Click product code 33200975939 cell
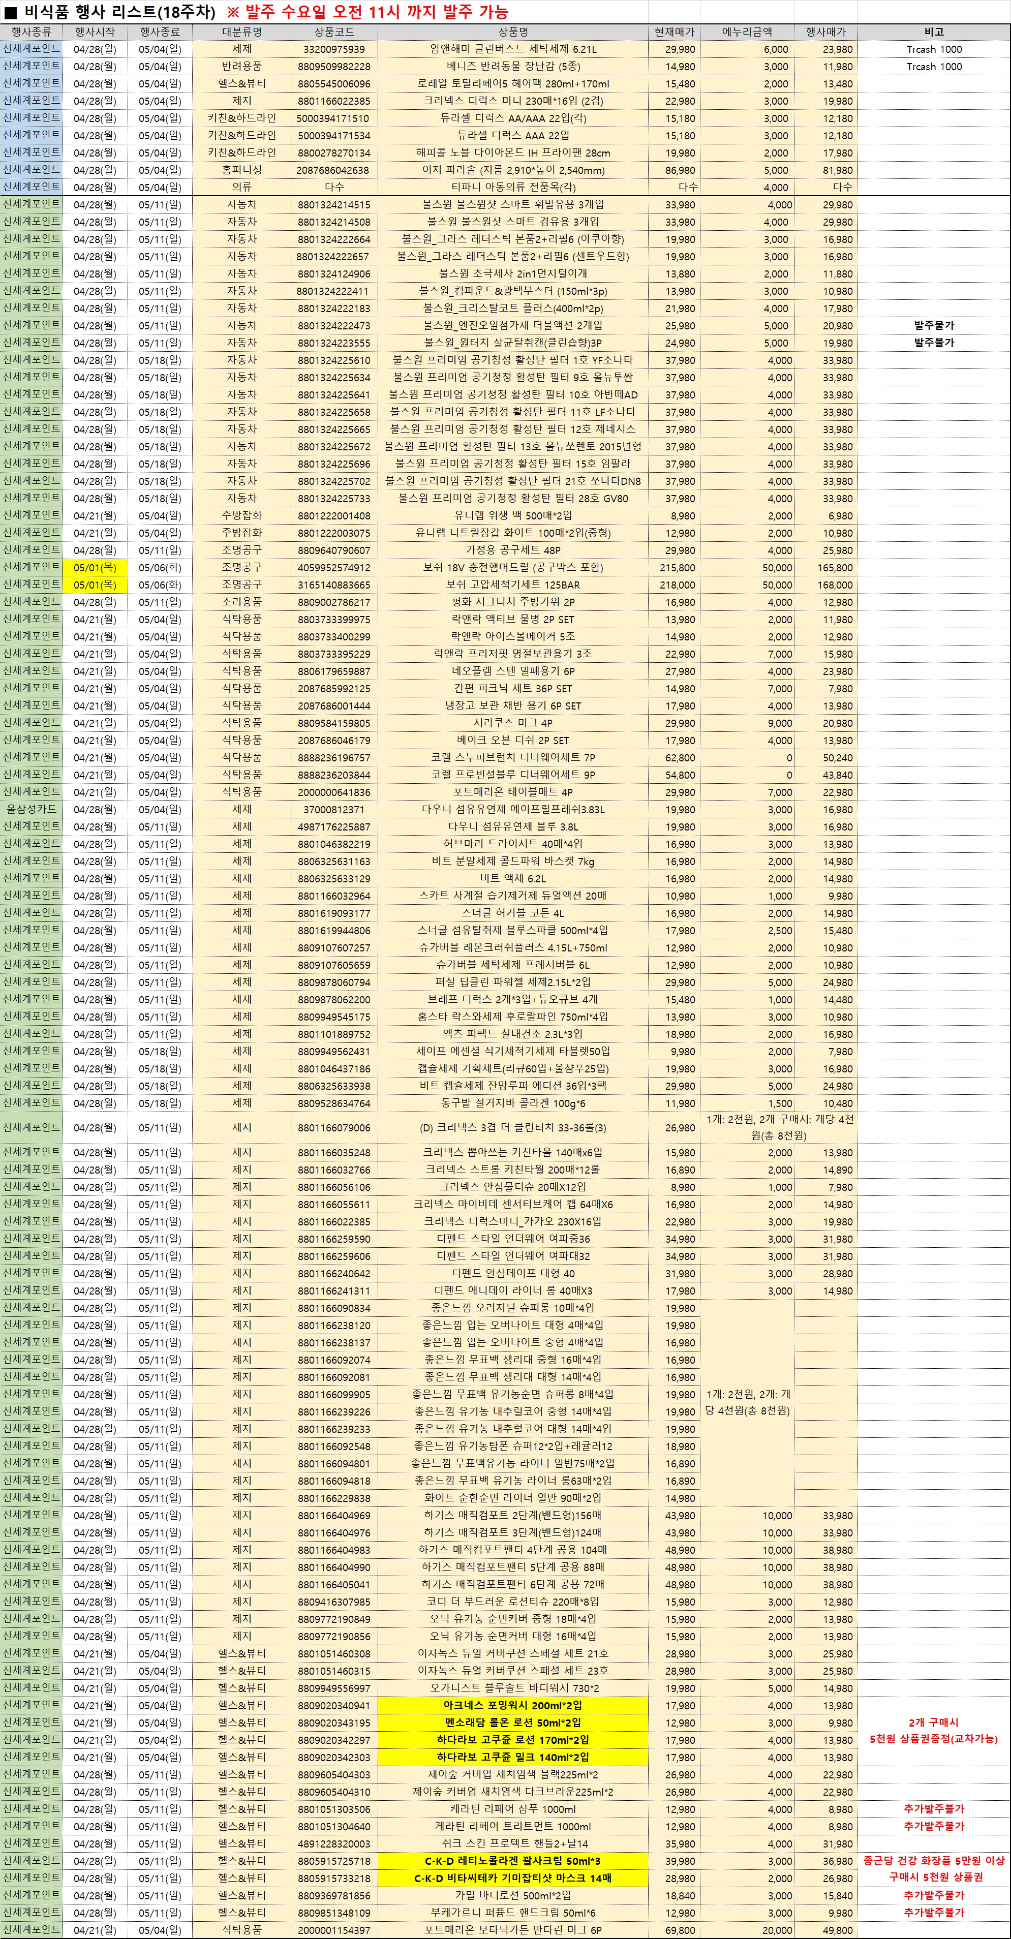1011x1939 pixels. click(x=333, y=49)
